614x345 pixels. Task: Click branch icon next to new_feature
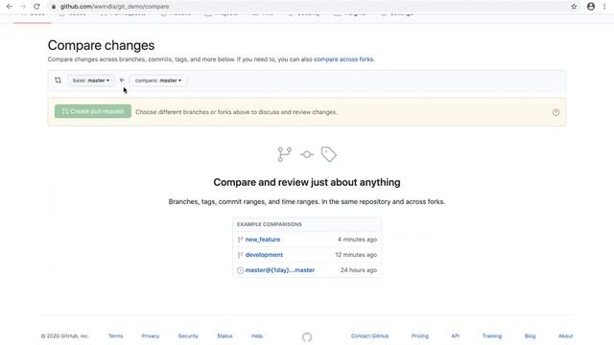tap(240, 240)
